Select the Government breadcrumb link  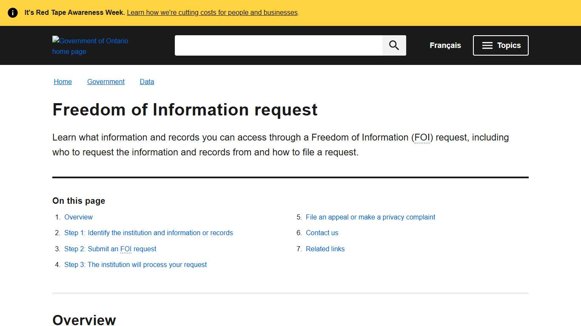pyautogui.click(x=105, y=81)
